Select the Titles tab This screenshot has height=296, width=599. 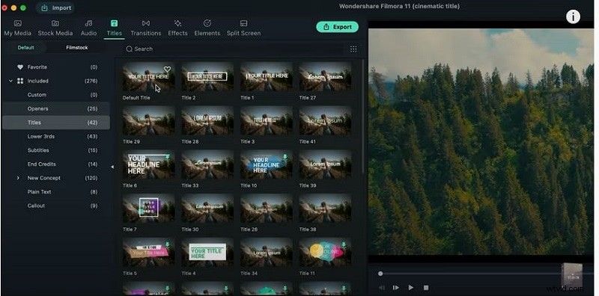click(x=115, y=28)
